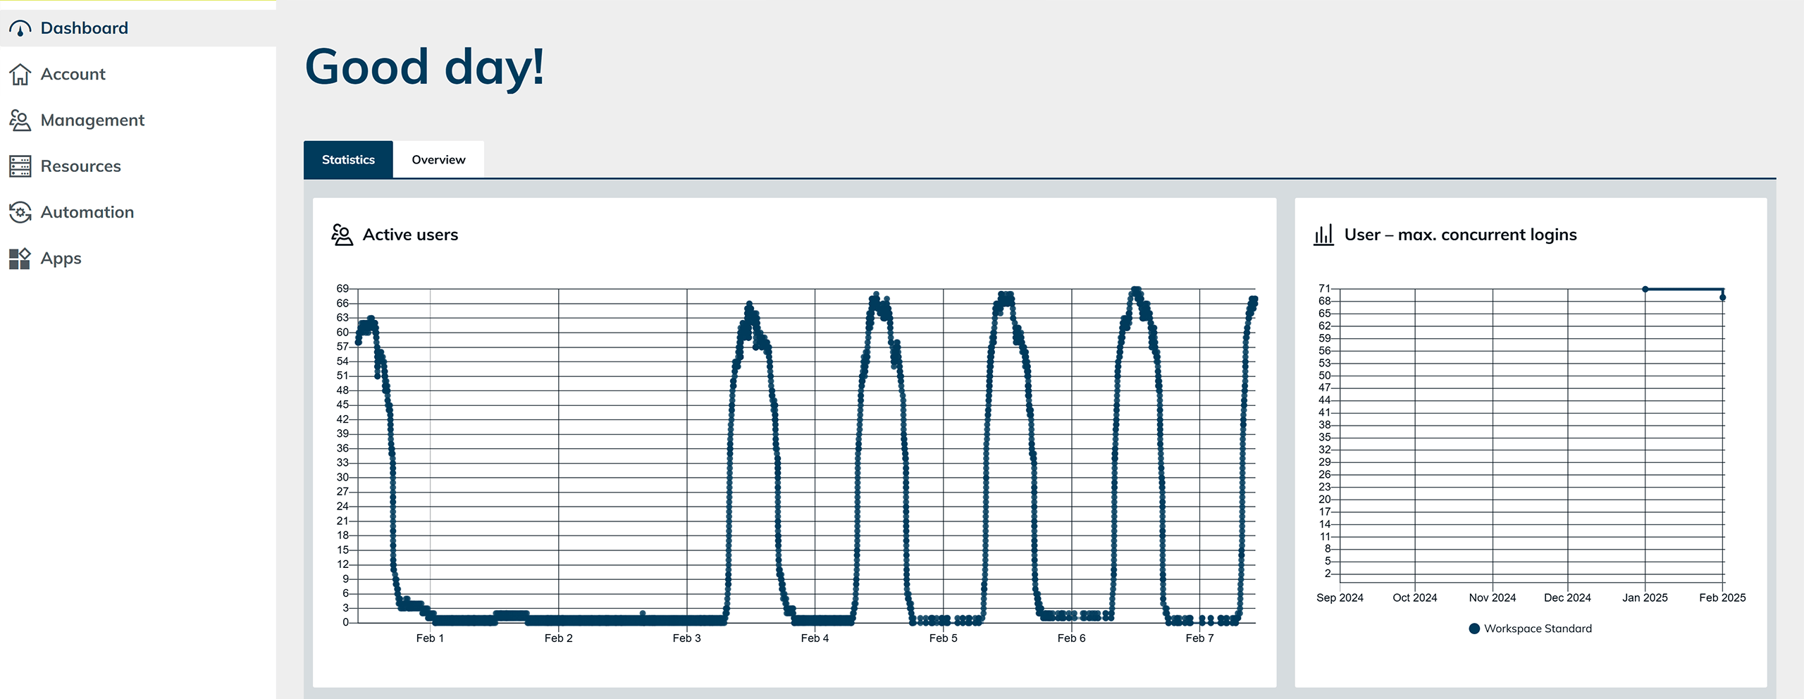This screenshot has height=699, width=1804.
Task: Click the Management users icon
Action: click(x=20, y=120)
